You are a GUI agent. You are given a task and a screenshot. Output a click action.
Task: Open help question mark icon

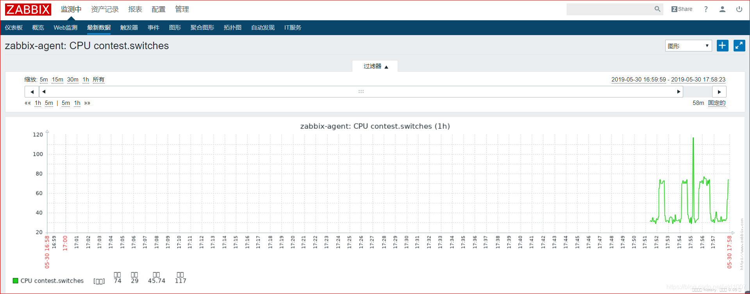click(706, 9)
